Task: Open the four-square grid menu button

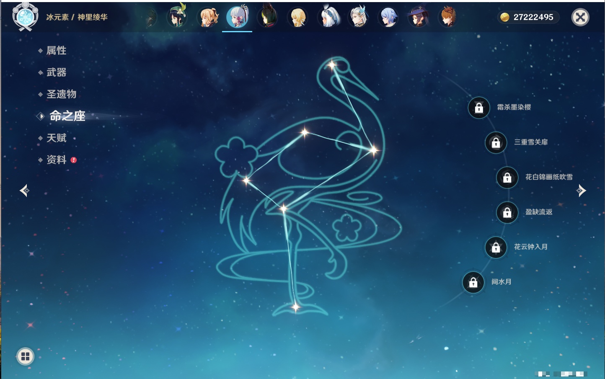Action: point(25,356)
